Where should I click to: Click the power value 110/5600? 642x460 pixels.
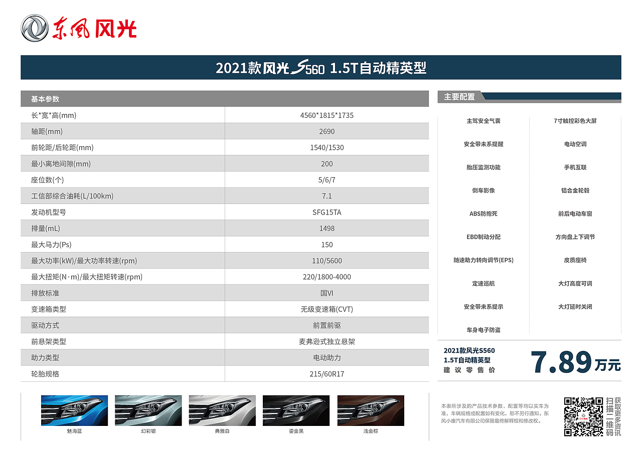(327, 261)
